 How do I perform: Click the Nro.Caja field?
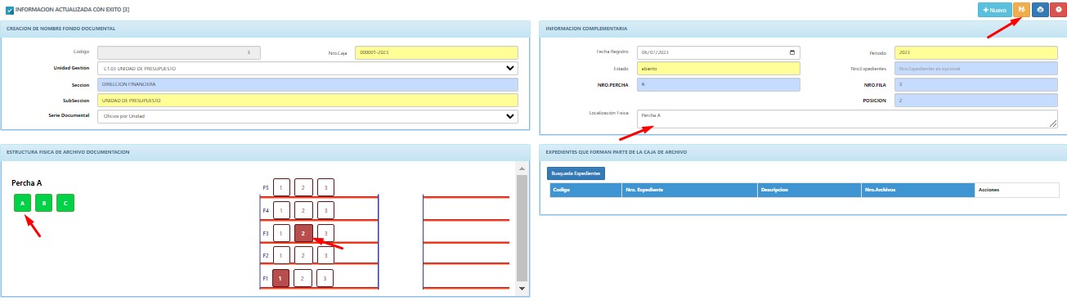click(x=437, y=52)
